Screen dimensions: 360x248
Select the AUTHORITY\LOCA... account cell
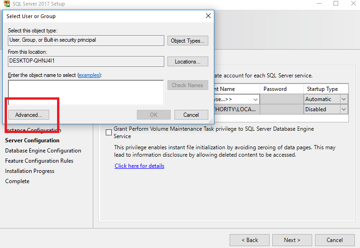point(237,109)
